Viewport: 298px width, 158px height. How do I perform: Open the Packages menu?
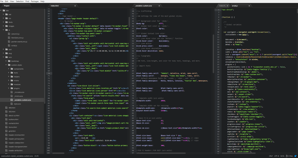tap(35, 1)
